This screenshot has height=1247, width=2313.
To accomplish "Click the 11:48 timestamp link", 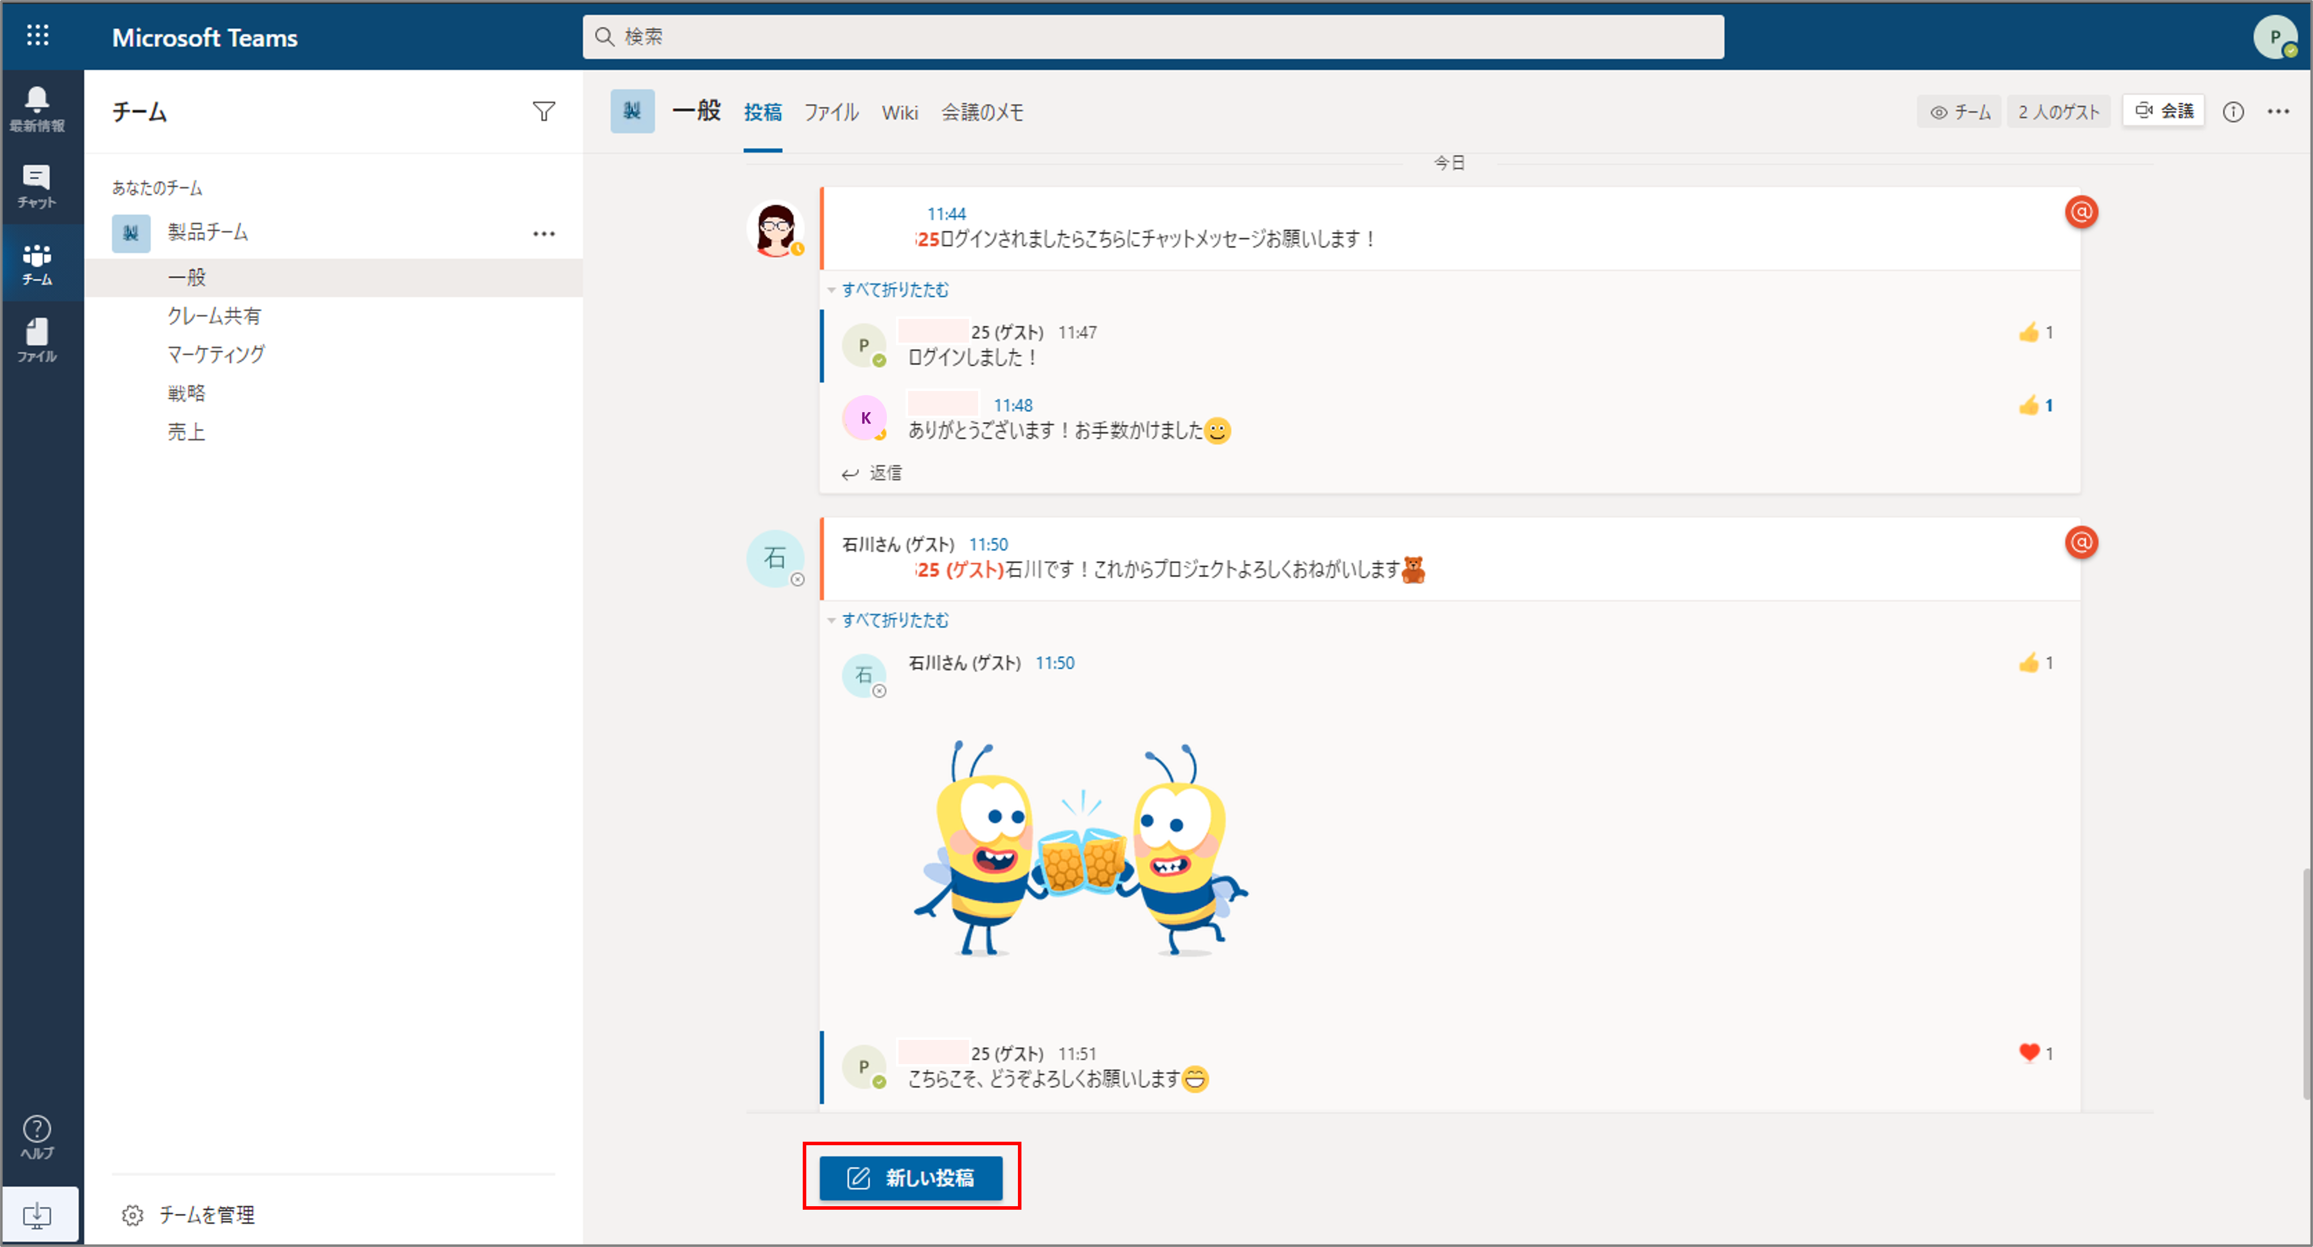I will pos(1013,405).
